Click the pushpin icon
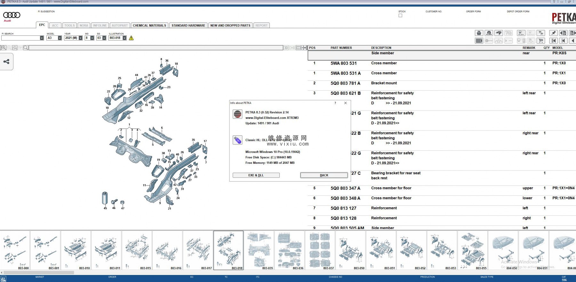Image resolution: width=576 pixels, height=282 pixels. click(553, 33)
